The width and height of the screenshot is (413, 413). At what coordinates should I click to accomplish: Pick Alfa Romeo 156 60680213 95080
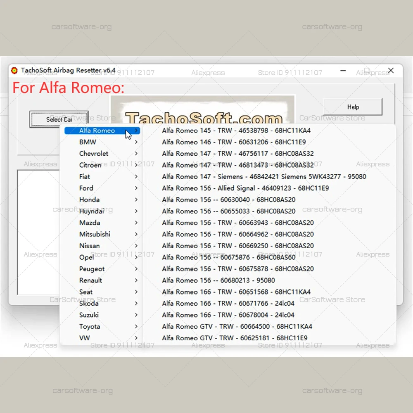pos(218,280)
